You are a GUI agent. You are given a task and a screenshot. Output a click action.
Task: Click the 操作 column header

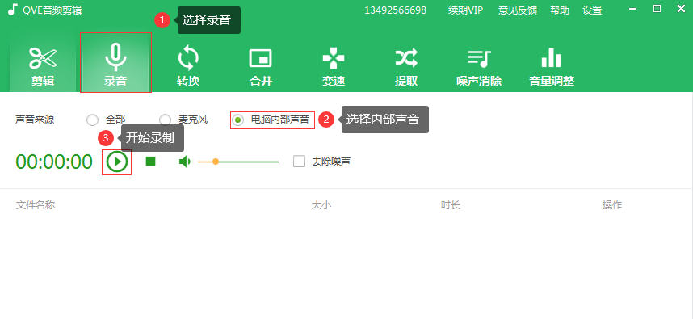tap(612, 205)
